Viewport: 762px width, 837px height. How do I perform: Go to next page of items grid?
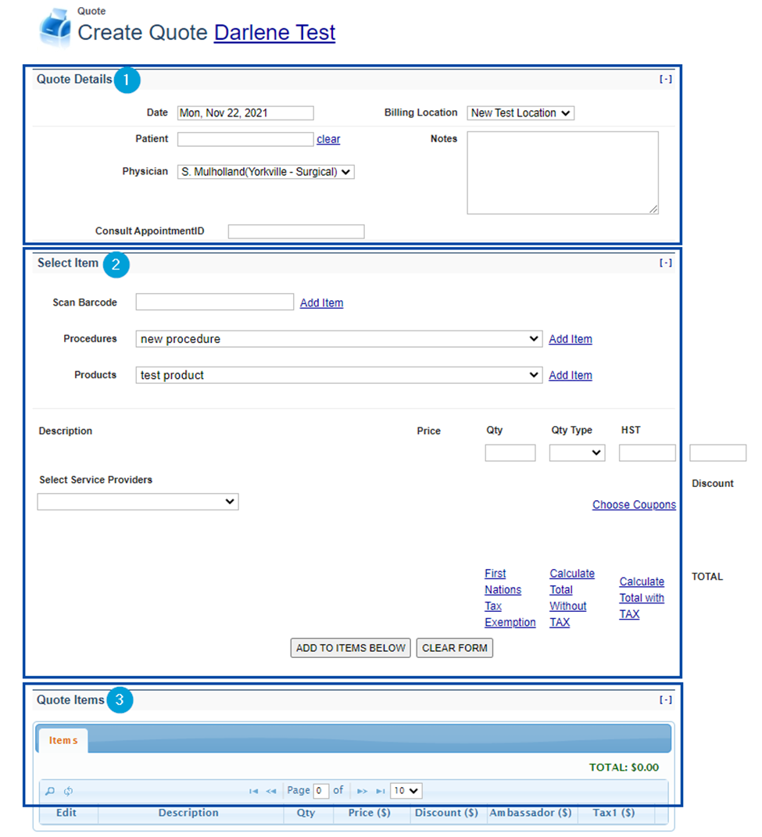tap(362, 791)
